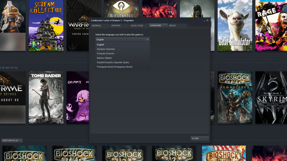Select the Tomb Raider game cover
Screen dimensions: 287x161
point(46,97)
